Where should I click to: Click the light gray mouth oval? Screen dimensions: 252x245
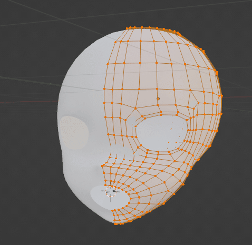(x=110, y=198)
